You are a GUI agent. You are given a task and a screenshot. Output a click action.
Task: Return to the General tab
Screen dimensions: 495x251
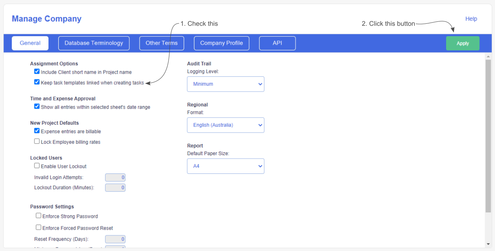(30, 43)
